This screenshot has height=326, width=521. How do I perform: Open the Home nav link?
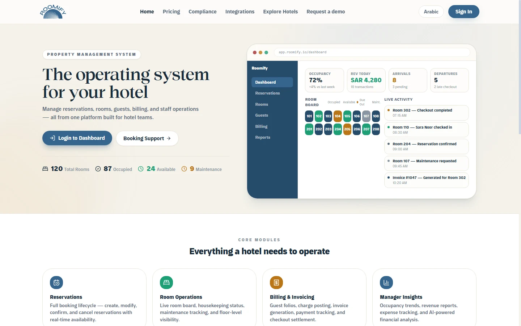147,12
